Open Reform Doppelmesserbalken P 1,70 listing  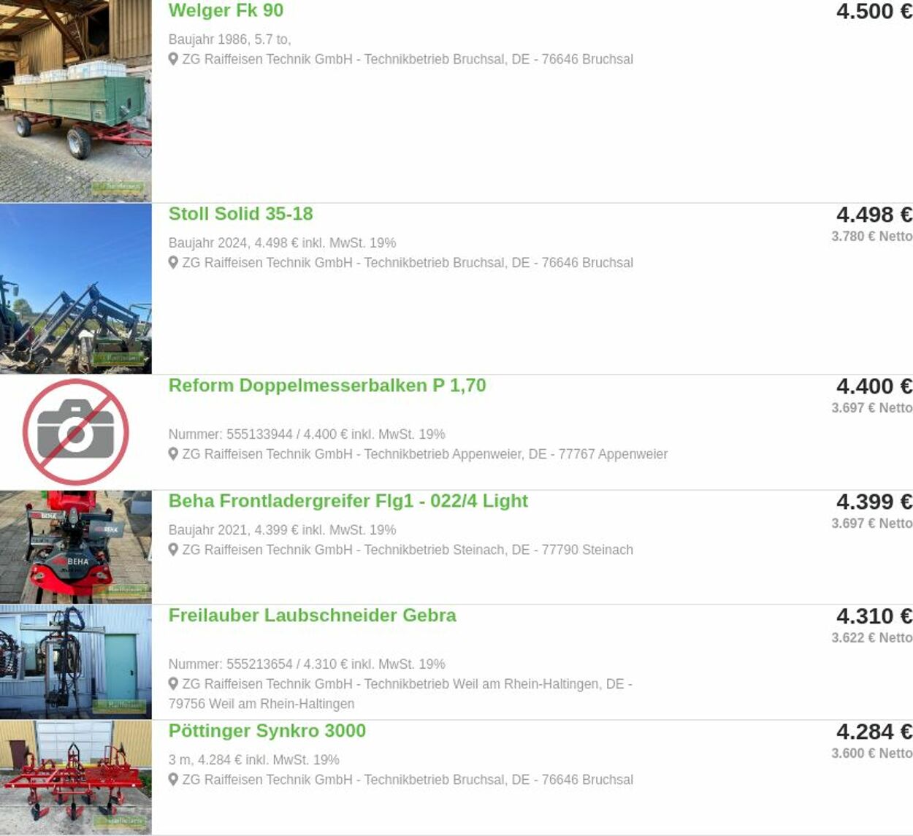[x=327, y=386]
